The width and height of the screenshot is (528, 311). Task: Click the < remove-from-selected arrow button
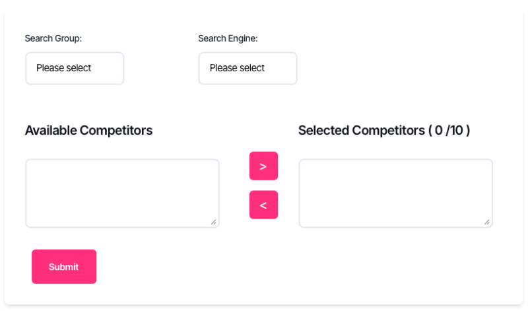(263, 205)
